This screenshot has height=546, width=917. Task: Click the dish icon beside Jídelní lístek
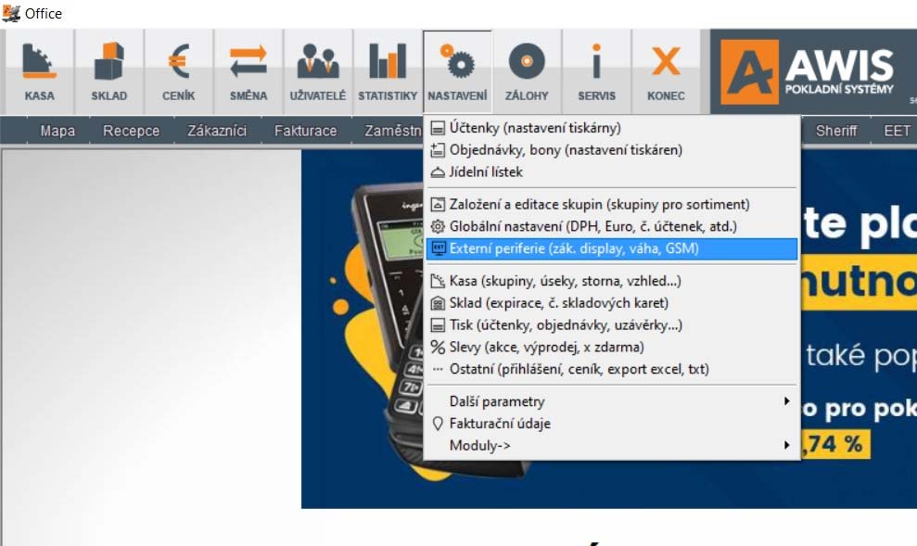(x=438, y=172)
